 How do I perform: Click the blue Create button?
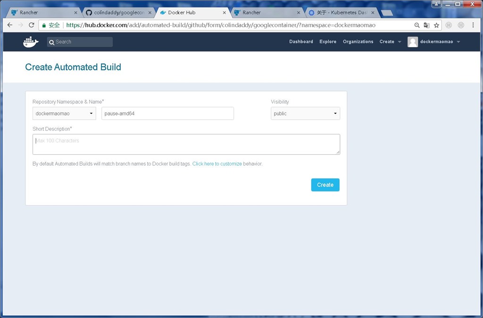pos(325,185)
